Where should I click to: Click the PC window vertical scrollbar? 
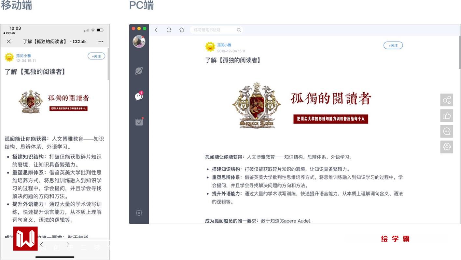pos(459,52)
